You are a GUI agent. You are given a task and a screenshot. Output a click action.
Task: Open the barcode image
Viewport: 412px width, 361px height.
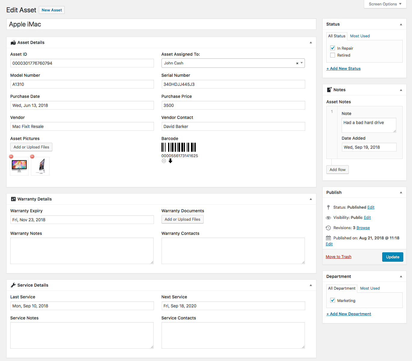(179, 147)
